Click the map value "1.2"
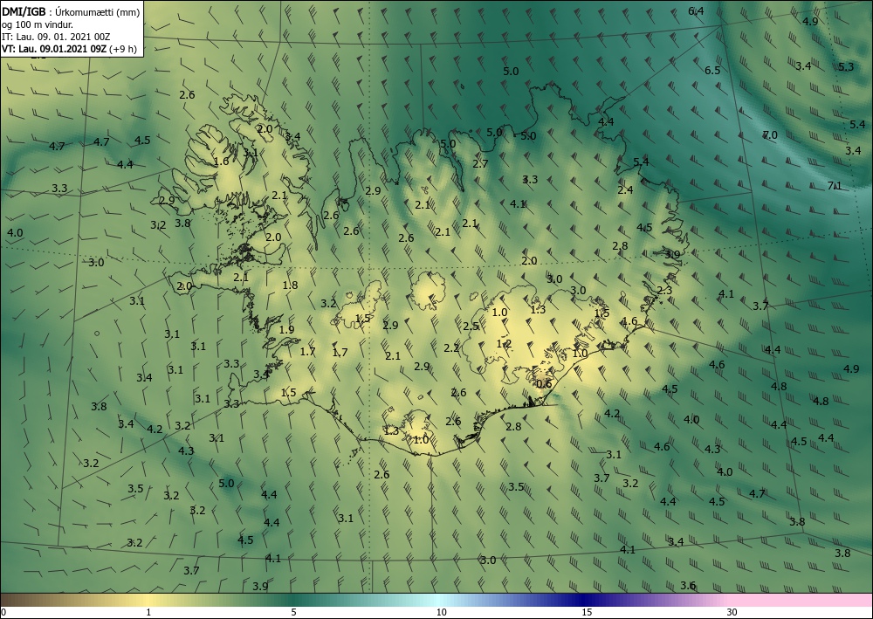The height and width of the screenshot is (619, 873). click(x=504, y=343)
